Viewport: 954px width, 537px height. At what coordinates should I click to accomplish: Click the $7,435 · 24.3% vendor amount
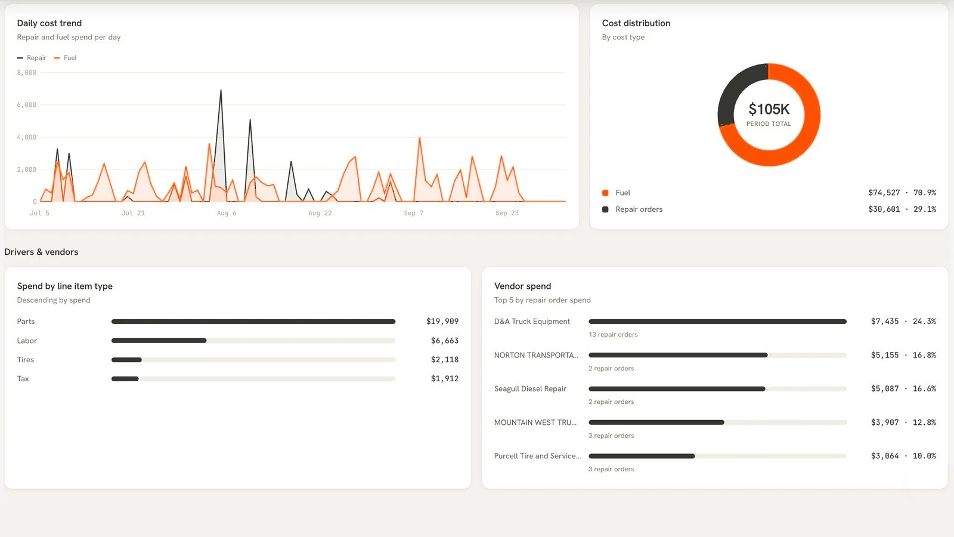point(903,321)
